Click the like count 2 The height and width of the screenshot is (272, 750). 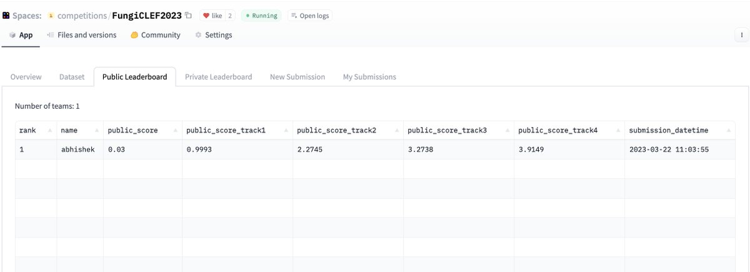pos(231,16)
